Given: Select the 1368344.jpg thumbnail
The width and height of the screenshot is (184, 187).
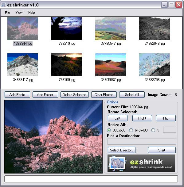Looking at the screenshot, I should [23, 29].
